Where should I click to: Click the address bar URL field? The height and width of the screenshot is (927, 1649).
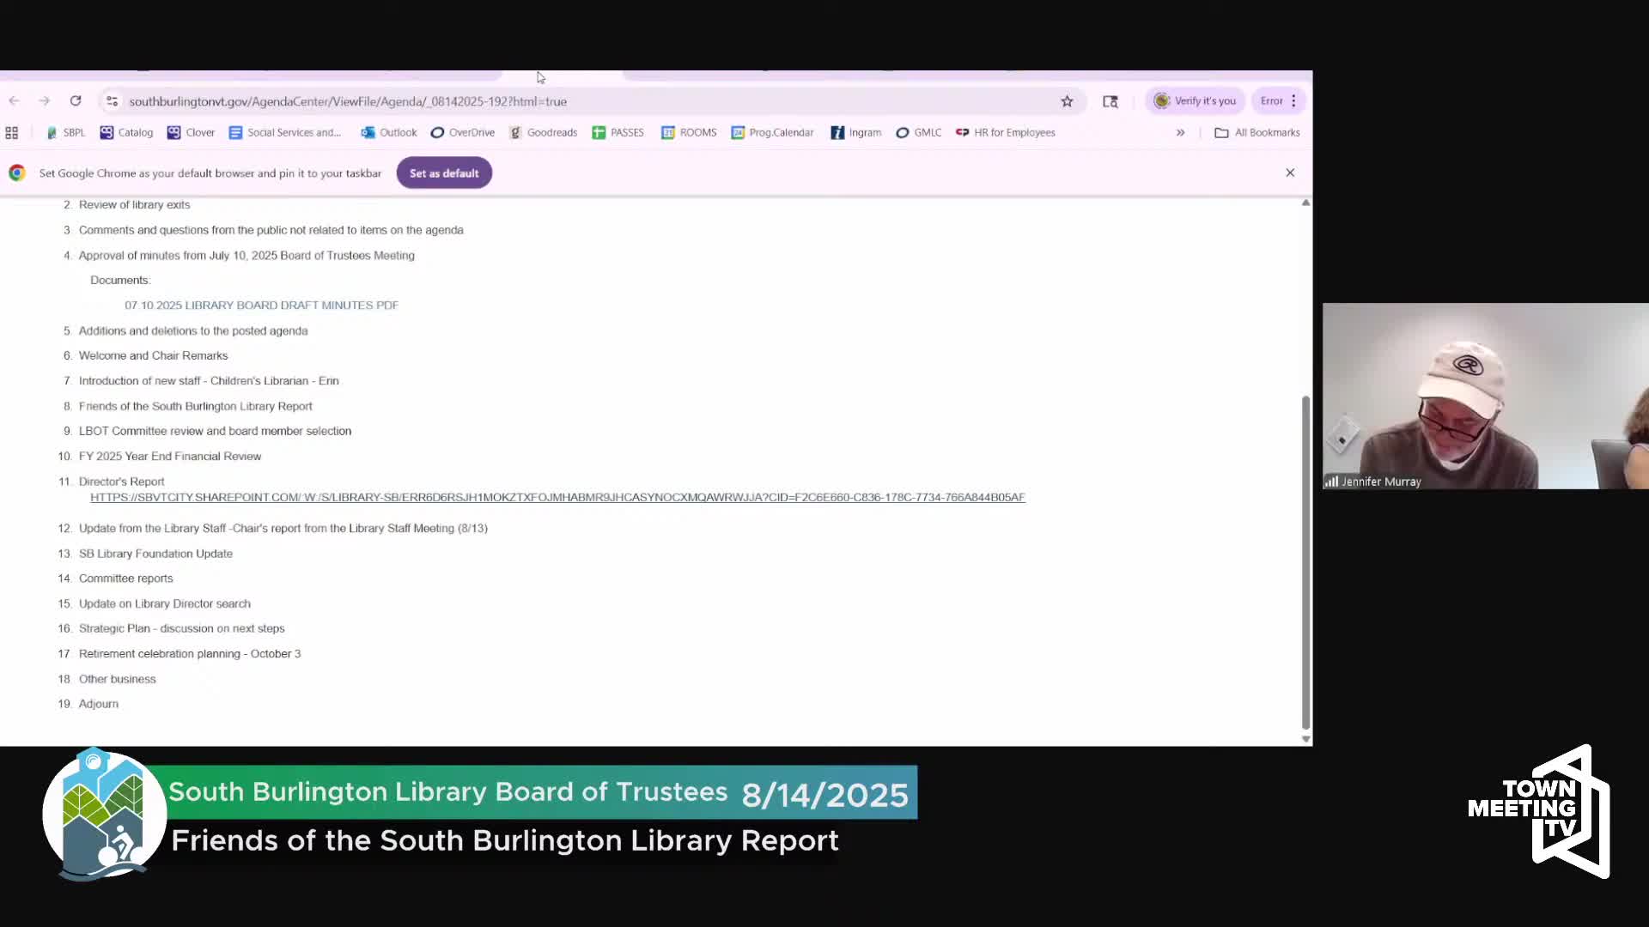pos(348,101)
